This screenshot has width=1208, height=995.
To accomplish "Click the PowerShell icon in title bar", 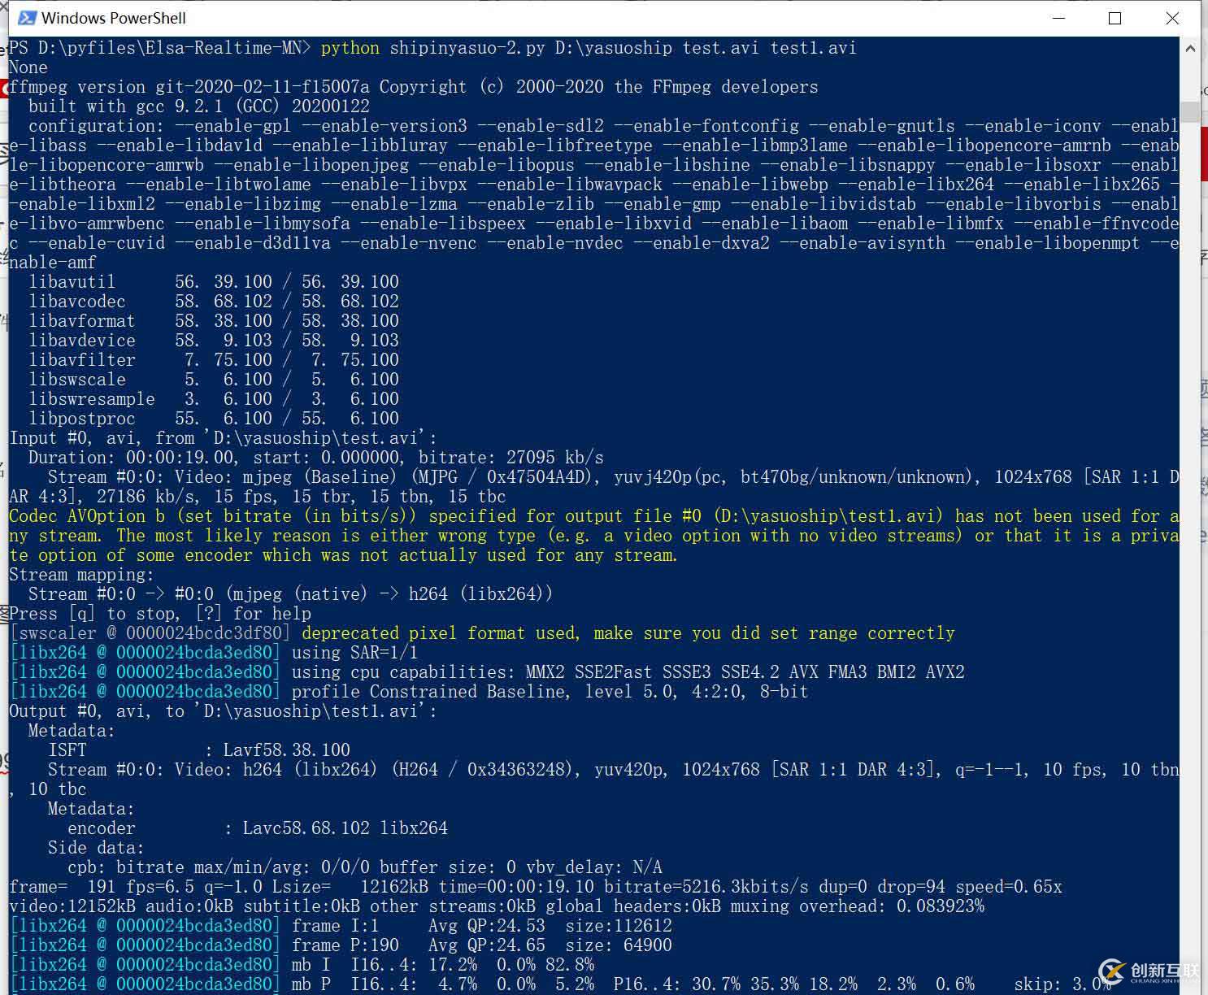I will coord(27,18).
